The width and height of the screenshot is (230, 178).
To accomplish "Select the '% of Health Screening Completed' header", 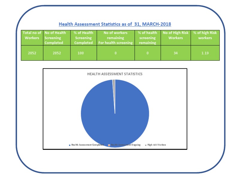I will [x=84, y=38].
